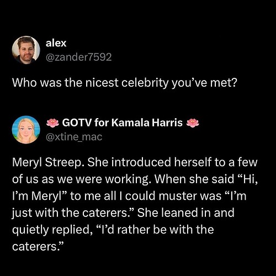Click the final word 'caterers.' on last line

click(36, 247)
